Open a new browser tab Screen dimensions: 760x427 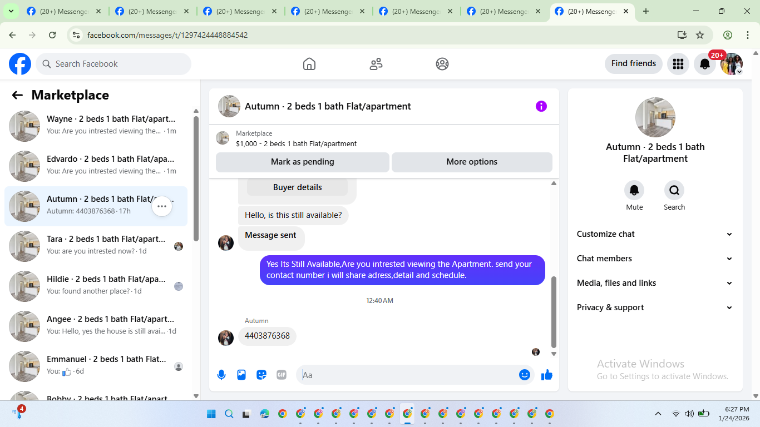click(646, 11)
